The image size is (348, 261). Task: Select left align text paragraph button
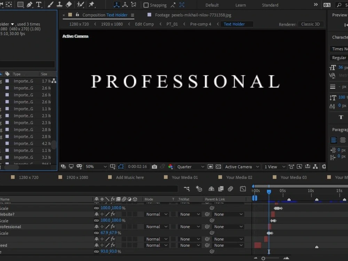pyautogui.click(x=334, y=140)
